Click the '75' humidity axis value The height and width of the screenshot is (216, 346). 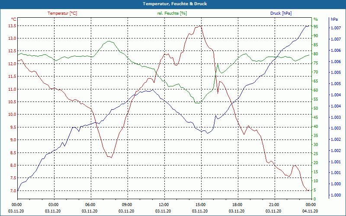click(316, 63)
